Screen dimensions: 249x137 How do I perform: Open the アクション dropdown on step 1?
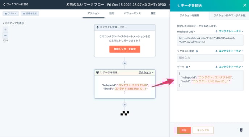[146, 72]
